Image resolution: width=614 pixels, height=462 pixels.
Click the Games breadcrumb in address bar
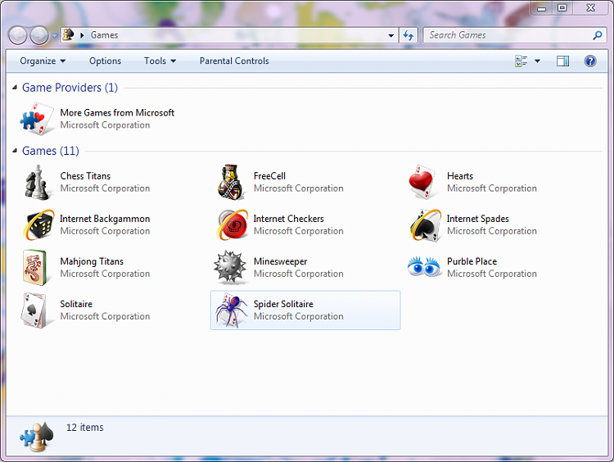tap(104, 35)
